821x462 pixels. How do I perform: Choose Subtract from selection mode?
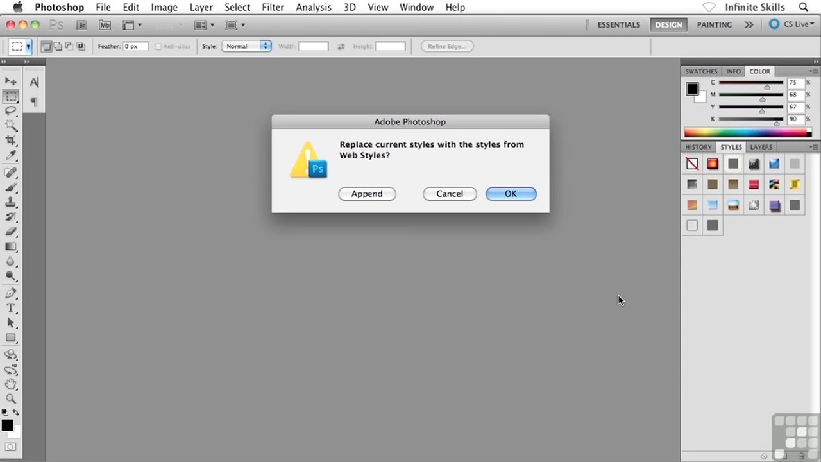tap(69, 46)
